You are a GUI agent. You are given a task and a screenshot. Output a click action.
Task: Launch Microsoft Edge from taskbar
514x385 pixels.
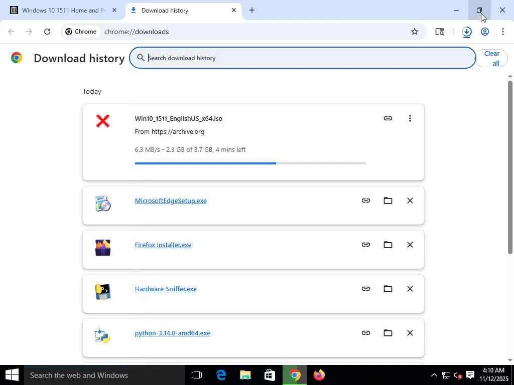click(x=221, y=375)
